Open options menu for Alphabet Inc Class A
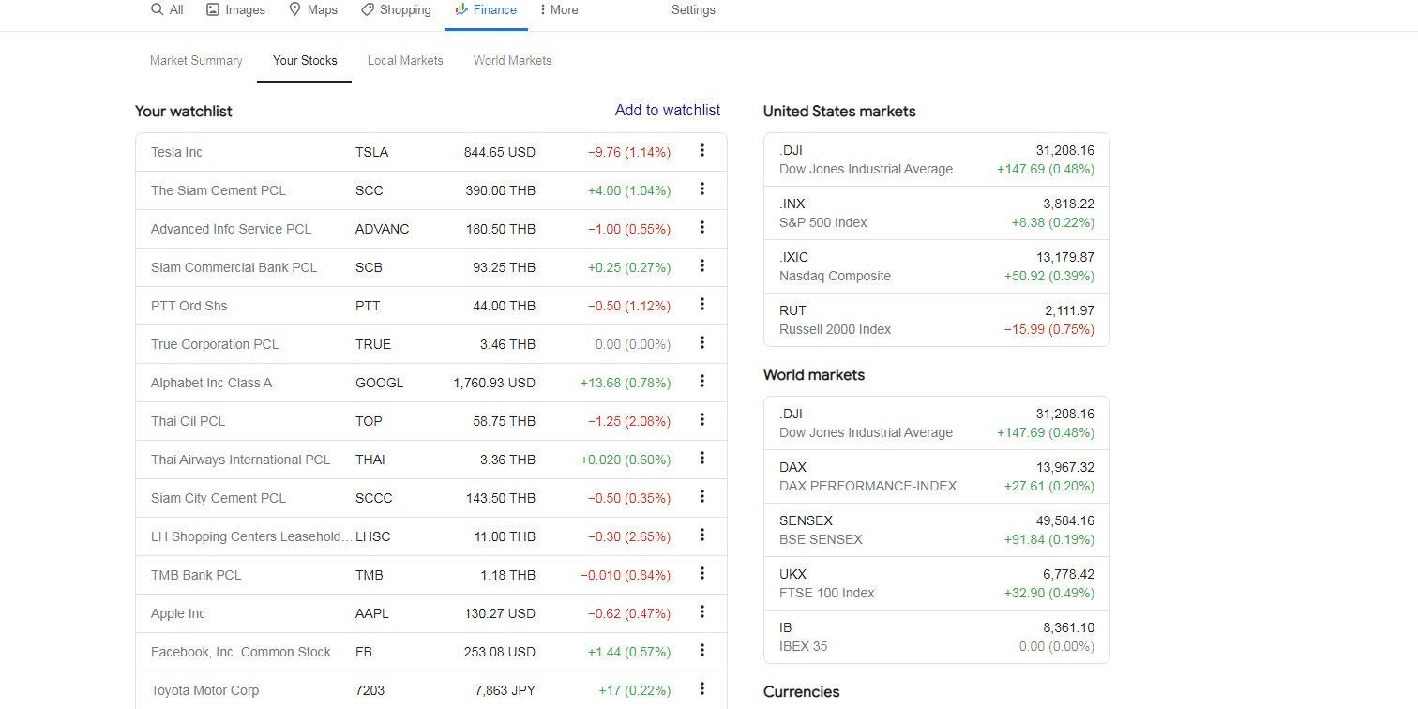This screenshot has height=709, width=1418. coord(701,382)
